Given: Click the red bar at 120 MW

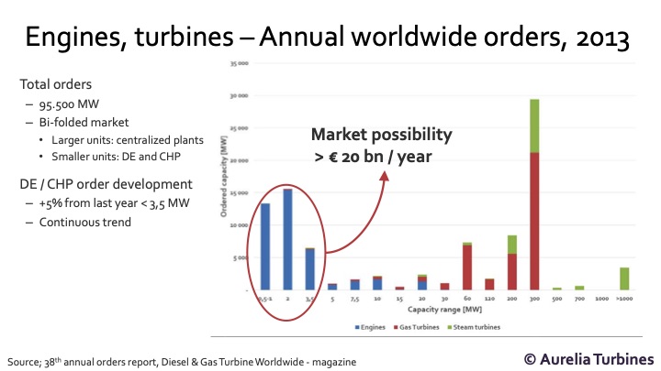Looking at the screenshot, I should coord(489,284).
